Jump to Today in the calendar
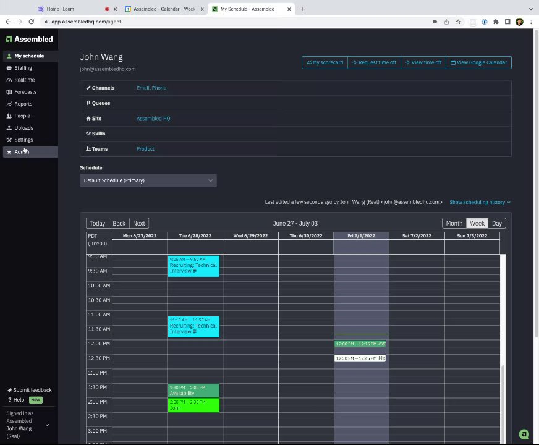Screen dimensions: 539x445 pyautogui.click(x=97, y=223)
